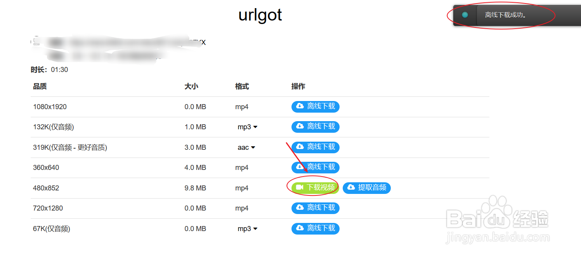Click the cloud icon in the 132K audio row

300,127
